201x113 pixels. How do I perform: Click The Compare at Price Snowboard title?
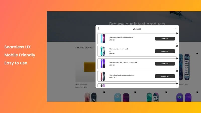pyautogui.click(x=121, y=37)
